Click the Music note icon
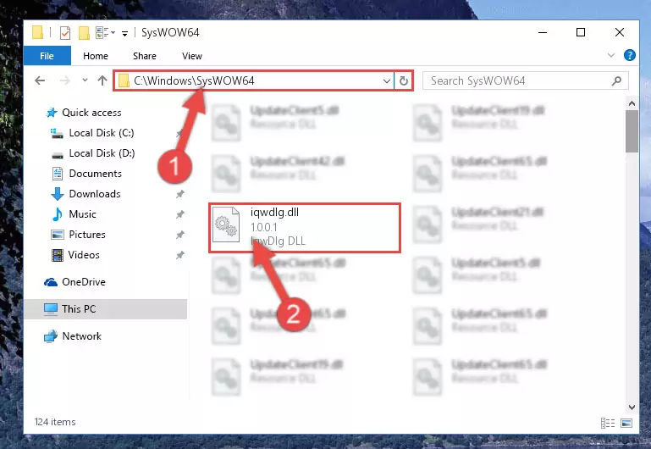Screen dimensions: 651x449 [58, 214]
